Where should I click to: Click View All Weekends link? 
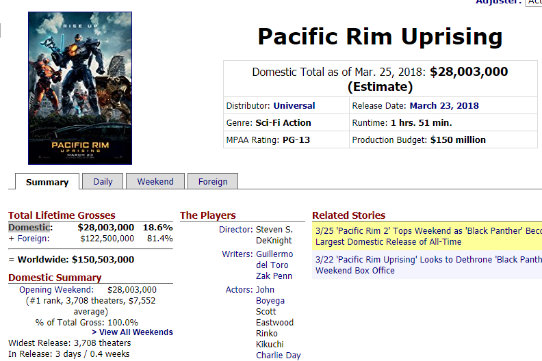pos(132,332)
